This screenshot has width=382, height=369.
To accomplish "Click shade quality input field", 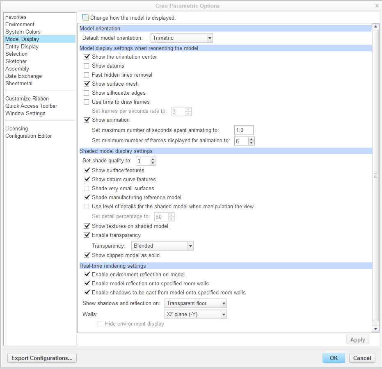I will pyautogui.click(x=143, y=161).
